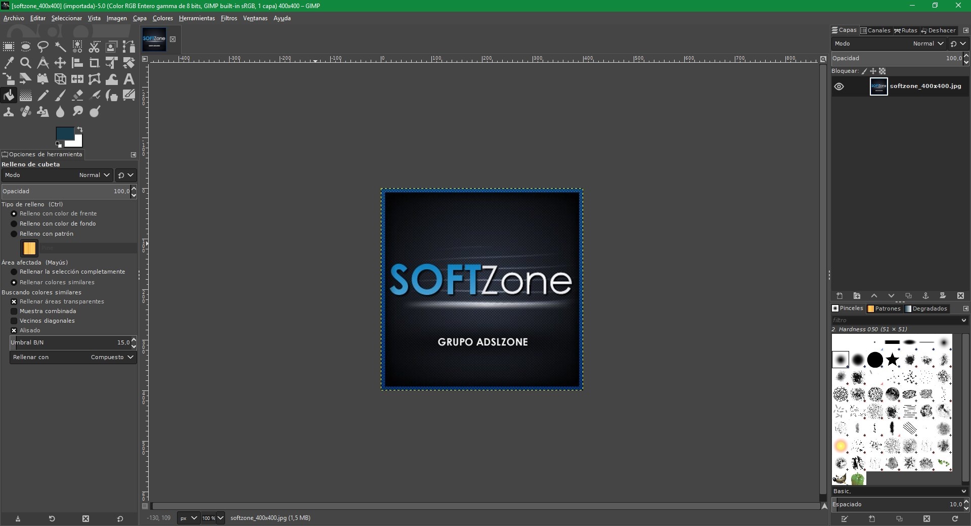The width and height of the screenshot is (971, 526).
Task: Select the Pencil tool
Action: [x=43, y=96]
